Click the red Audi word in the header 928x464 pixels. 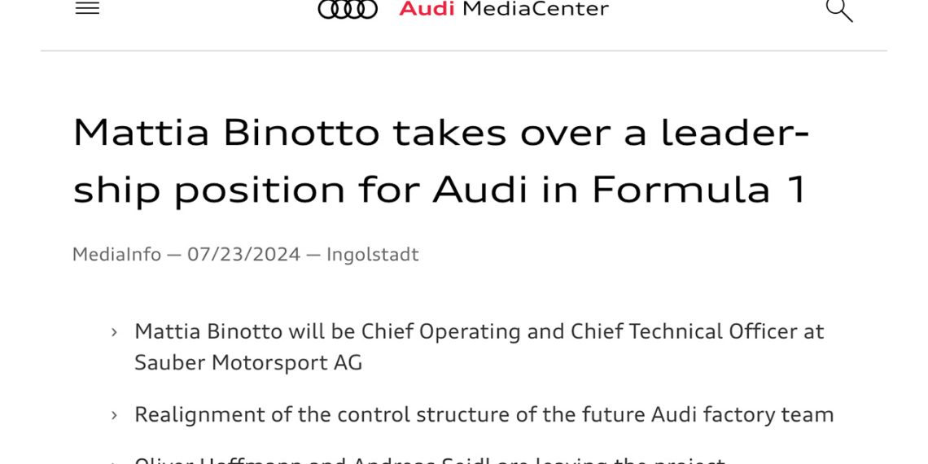[427, 9]
